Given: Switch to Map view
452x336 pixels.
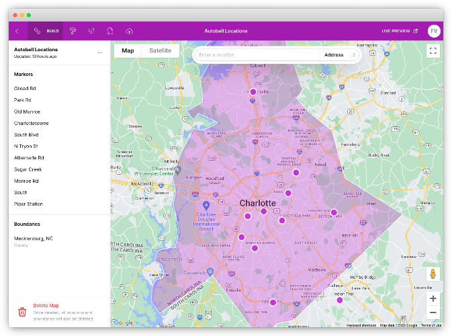Looking at the screenshot, I should tap(128, 51).
